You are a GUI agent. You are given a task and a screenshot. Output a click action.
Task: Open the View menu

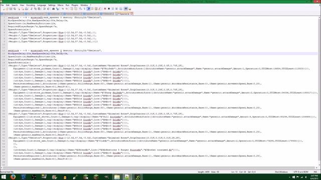pyautogui.click(x=22, y=5)
